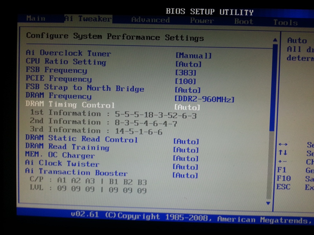Viewport: 314px width, 235px height.
Task: Open Ai Clock Twister [Auto] value
Action: click(x=186, y=167)
